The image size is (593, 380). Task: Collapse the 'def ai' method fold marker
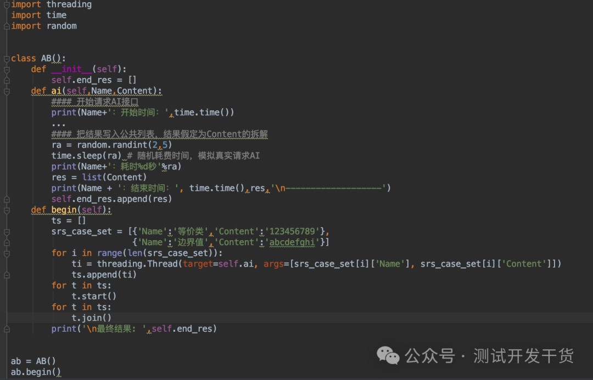7,92
